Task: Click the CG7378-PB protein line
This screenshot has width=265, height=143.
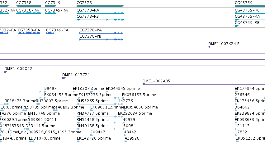Action: click(x=101, y=39)
